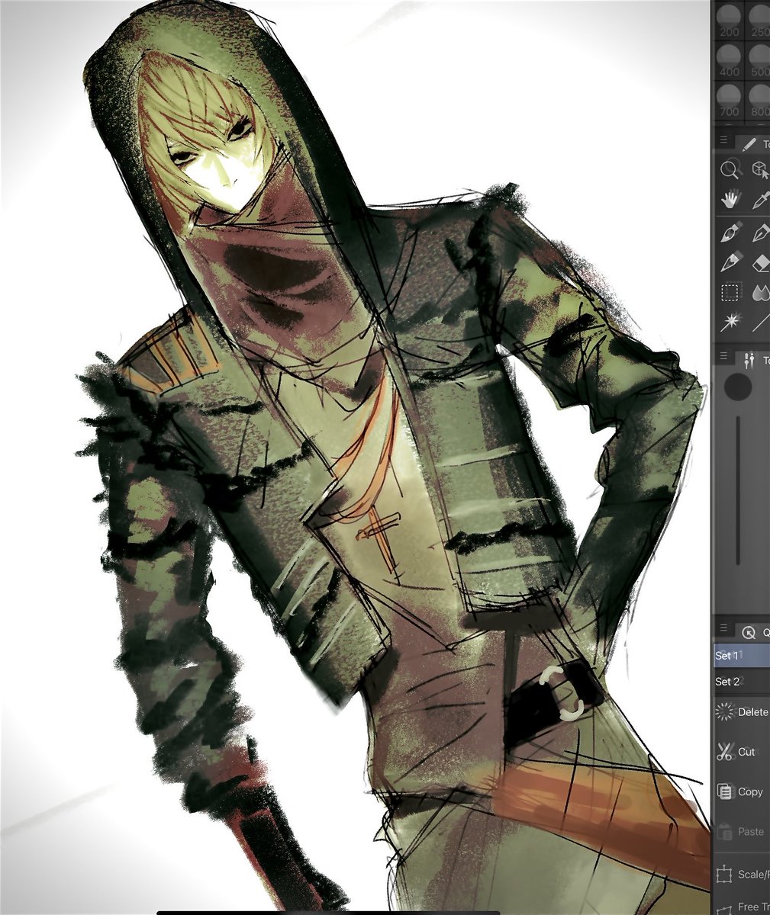
Task: Select the Hand move tool
Action: pos(731,200)
